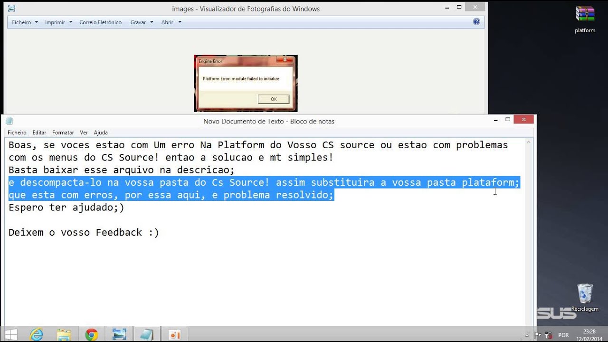This screenshot has width=608, height=342.
Task: Open the Windows Start button
Action: click(x=11, y=334)
